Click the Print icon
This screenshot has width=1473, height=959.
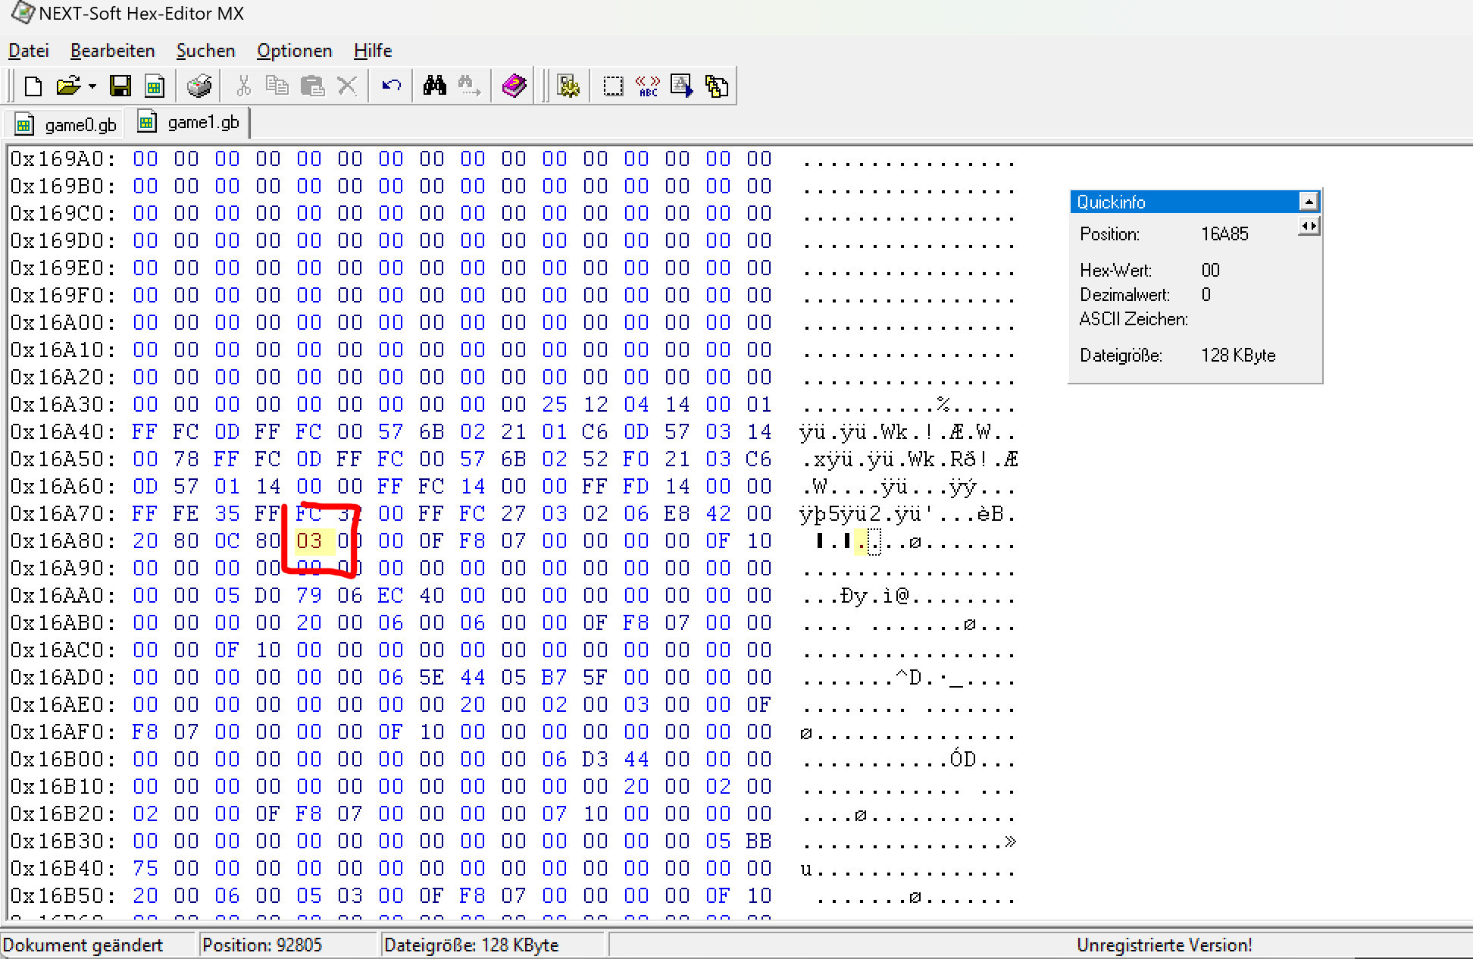199,86
